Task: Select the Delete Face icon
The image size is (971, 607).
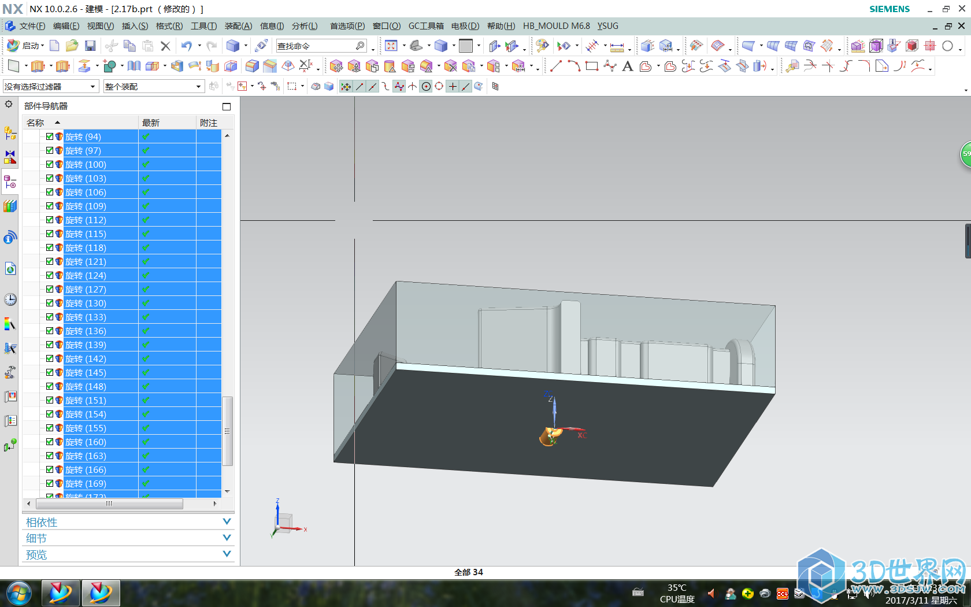Action: point(451,66)
